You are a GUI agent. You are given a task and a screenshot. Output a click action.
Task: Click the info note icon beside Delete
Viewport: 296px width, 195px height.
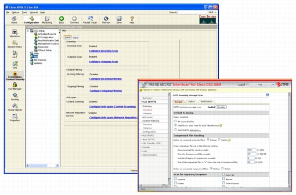pos(229,140)
